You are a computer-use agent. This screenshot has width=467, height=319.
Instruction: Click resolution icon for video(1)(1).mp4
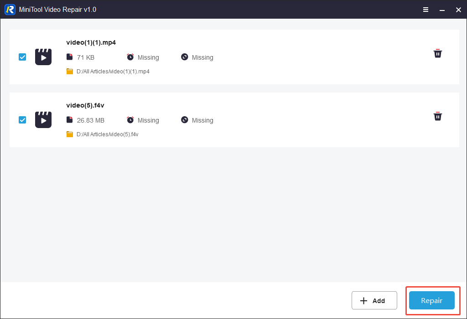(x=185, y=57)
